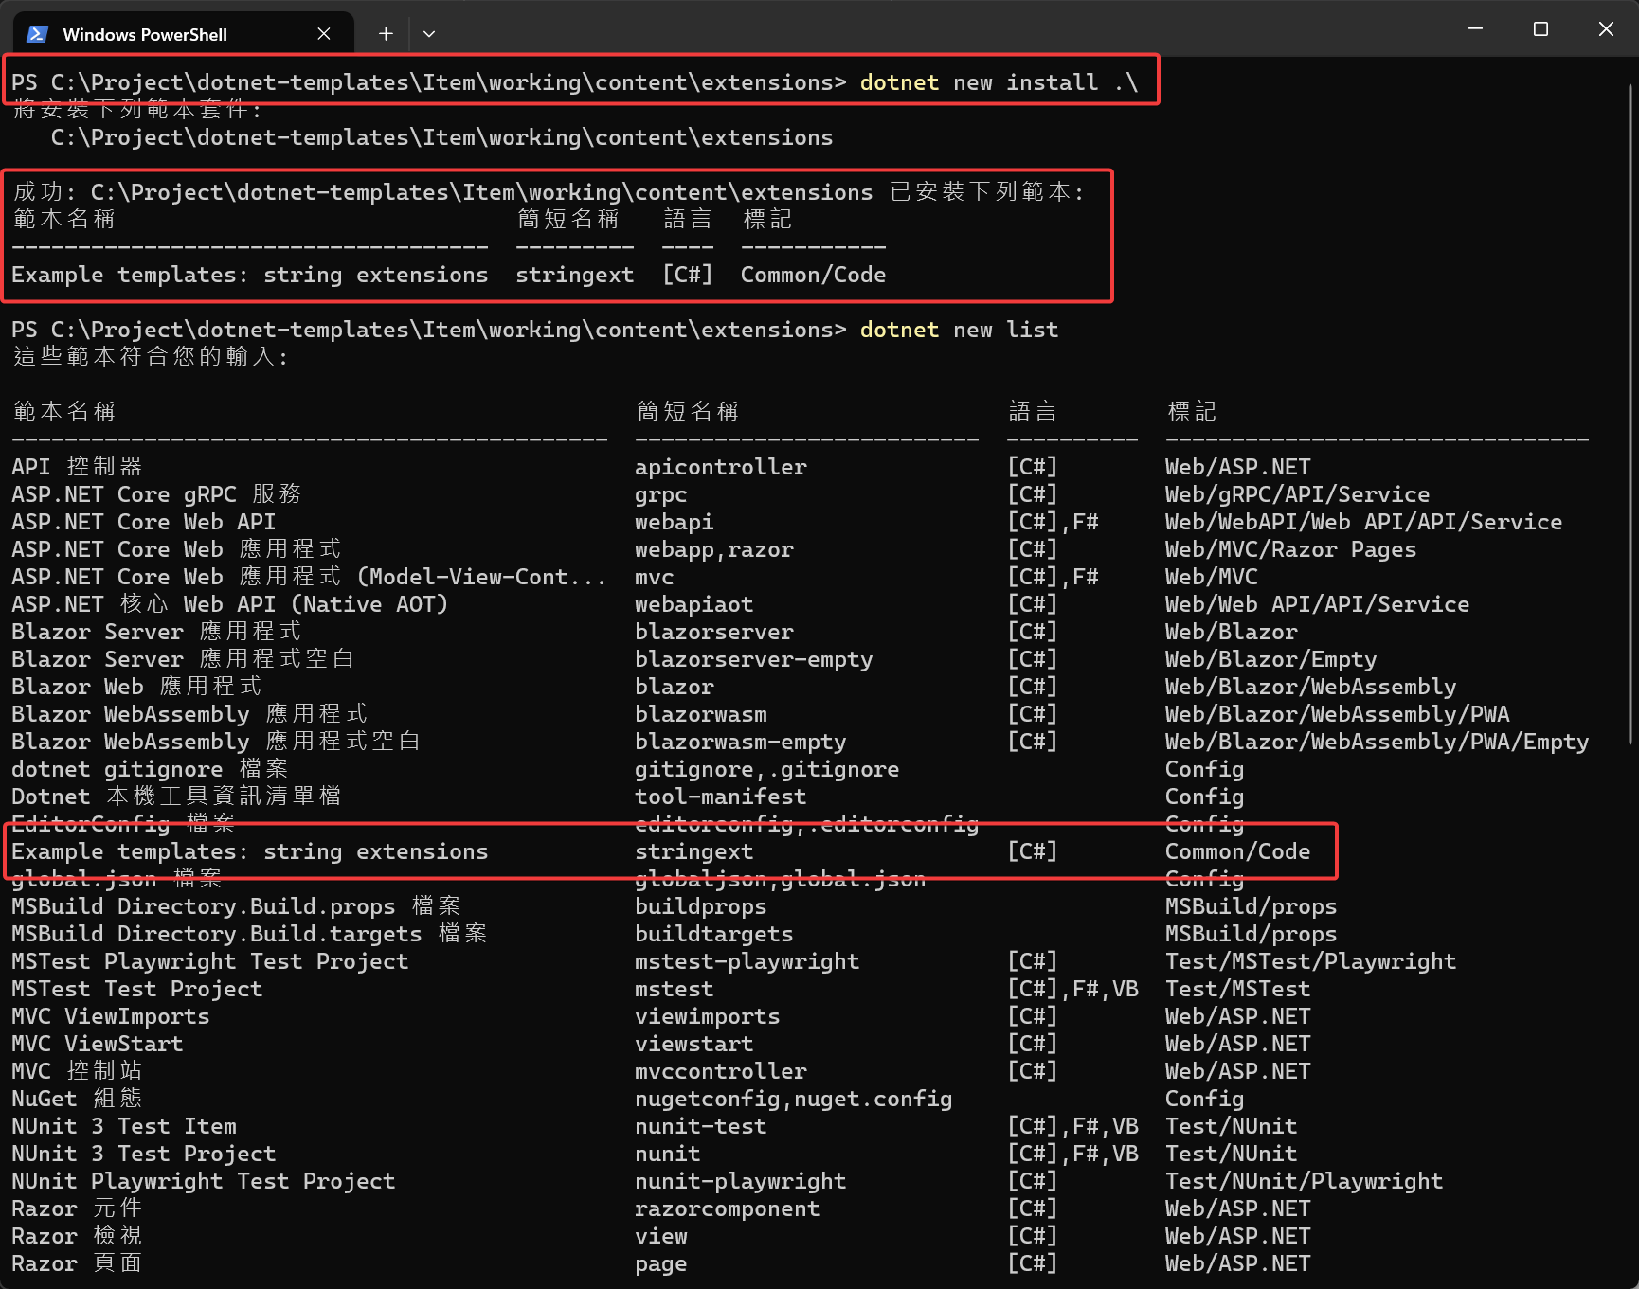Screen dimensions: 1639x1289
Task: Click the 'blazor' short name
Action: point(675,687)
